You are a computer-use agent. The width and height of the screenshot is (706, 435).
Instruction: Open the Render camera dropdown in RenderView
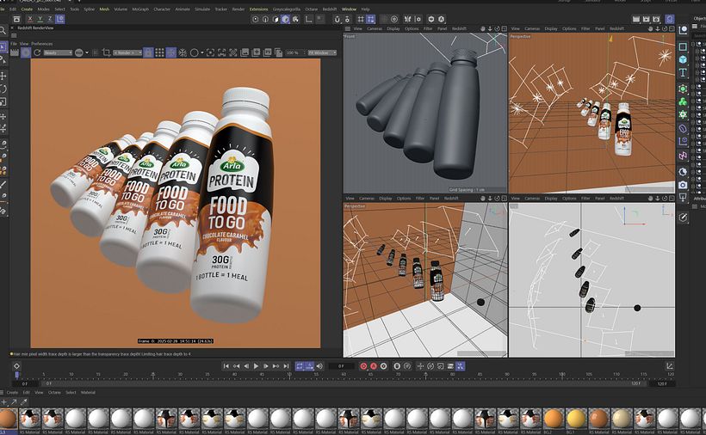click(127, 53)
